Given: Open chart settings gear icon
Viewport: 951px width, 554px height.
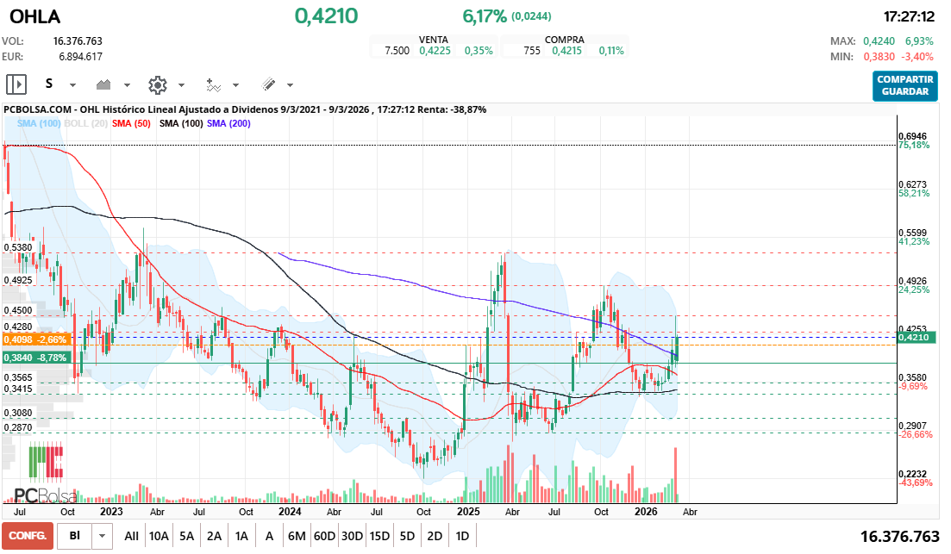Looking at the screenshot, I should pyautogui.click(x=157, y=84).
